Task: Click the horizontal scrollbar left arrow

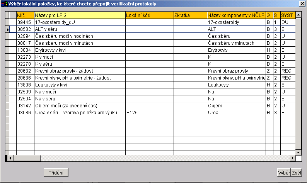Action: [7, 158]
